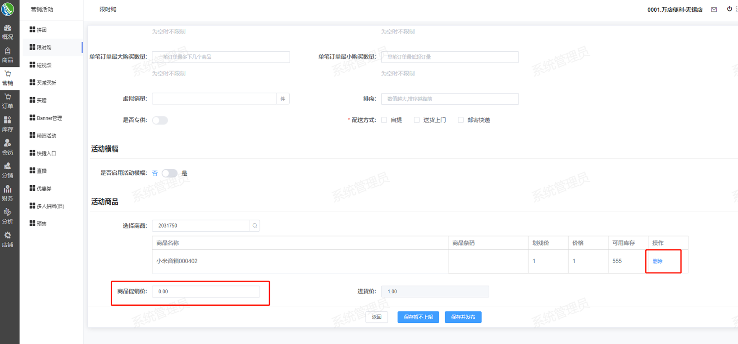Focus the 单笔订单最小购买数量 input field

coord(450,57)
